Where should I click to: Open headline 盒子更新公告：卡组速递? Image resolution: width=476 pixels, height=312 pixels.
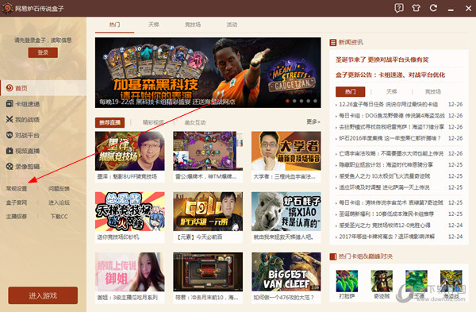coord(390,75)
